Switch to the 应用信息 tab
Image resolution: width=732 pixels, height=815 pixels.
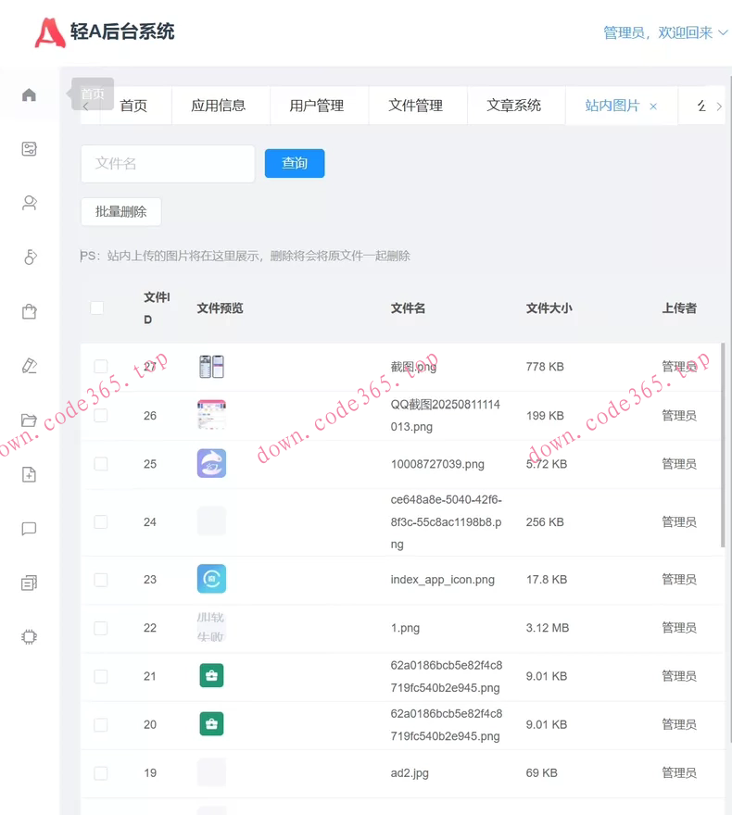pyautogui.click(x=219, y=106)
